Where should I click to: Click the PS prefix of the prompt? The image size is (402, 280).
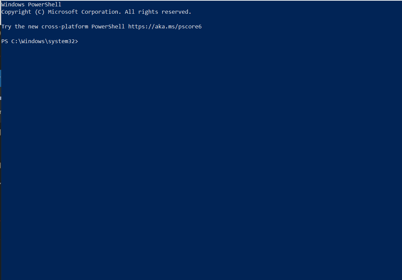pyautogui.click(x=4, y=41)
